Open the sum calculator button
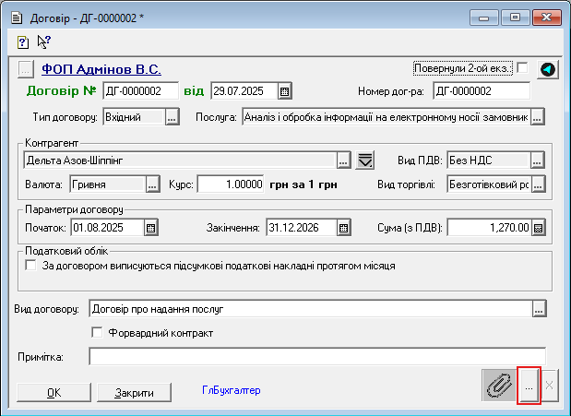The height and width of the screenshot is (416, 571). coord(538,227)
